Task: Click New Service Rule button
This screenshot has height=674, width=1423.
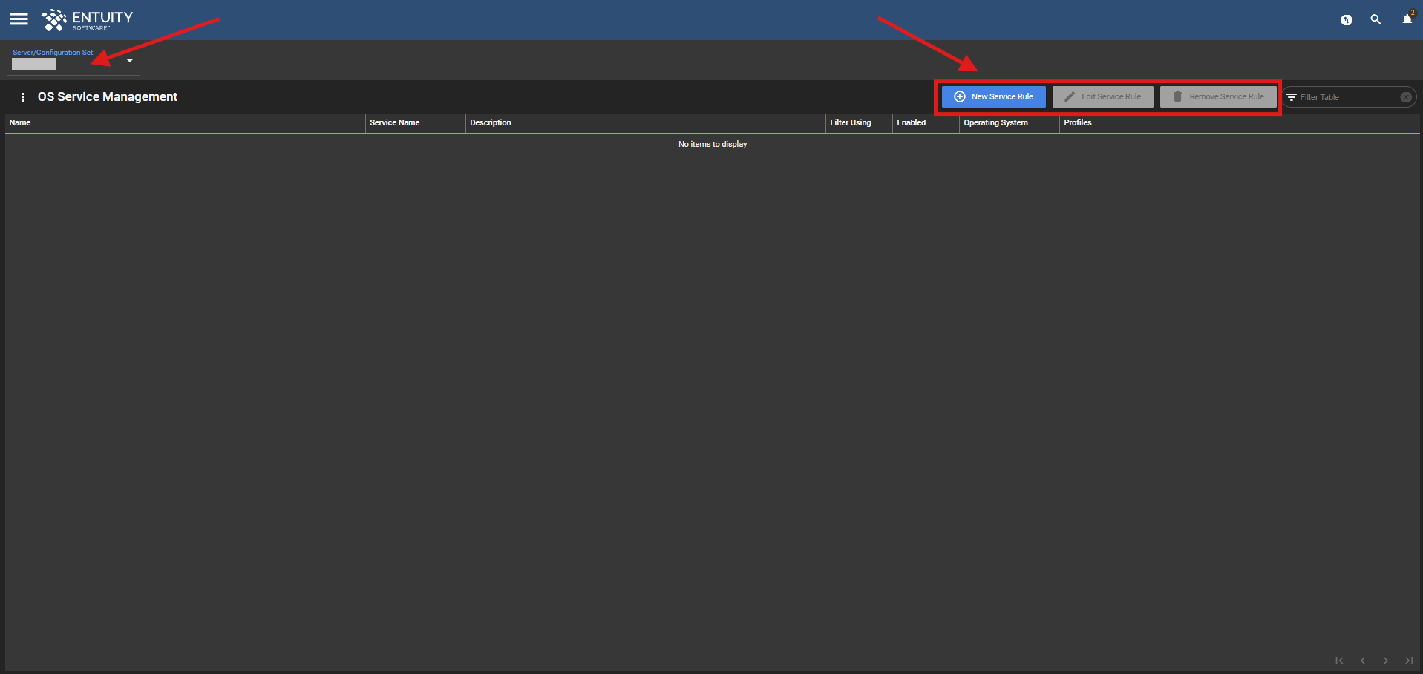Action: (x=993, y=97)
